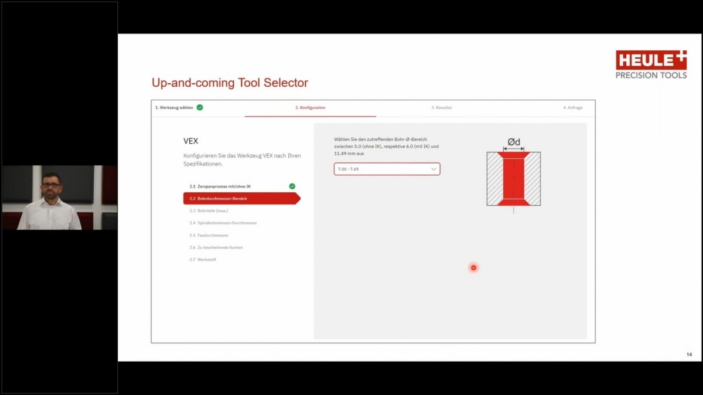Click the HEULE Precision Tools logo

(651, 64)
